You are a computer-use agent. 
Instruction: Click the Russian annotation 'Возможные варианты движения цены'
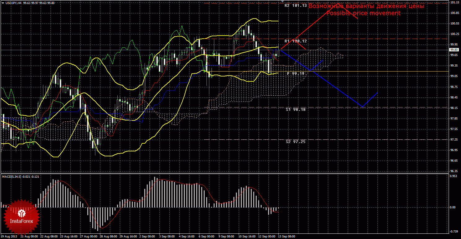pos(366,6)
